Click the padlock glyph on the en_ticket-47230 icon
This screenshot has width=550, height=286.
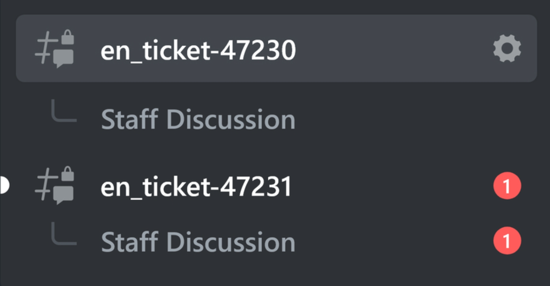[68, 37]
